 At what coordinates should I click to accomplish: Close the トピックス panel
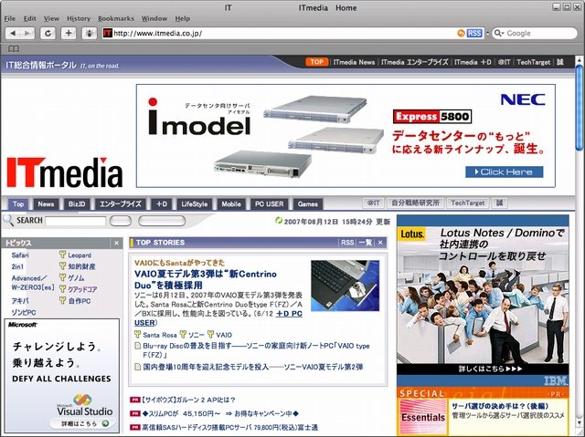coord(116,243)
